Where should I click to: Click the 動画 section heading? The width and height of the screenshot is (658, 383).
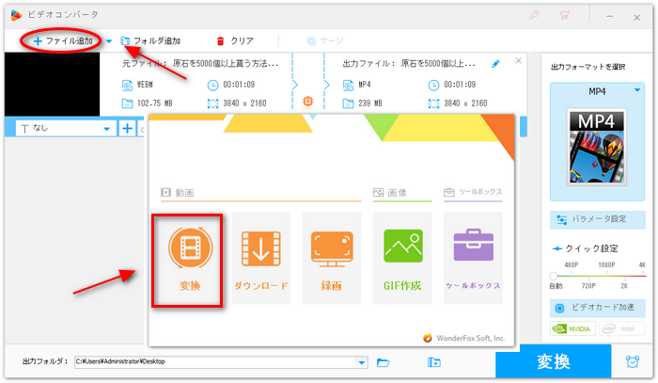coord(178,192)
